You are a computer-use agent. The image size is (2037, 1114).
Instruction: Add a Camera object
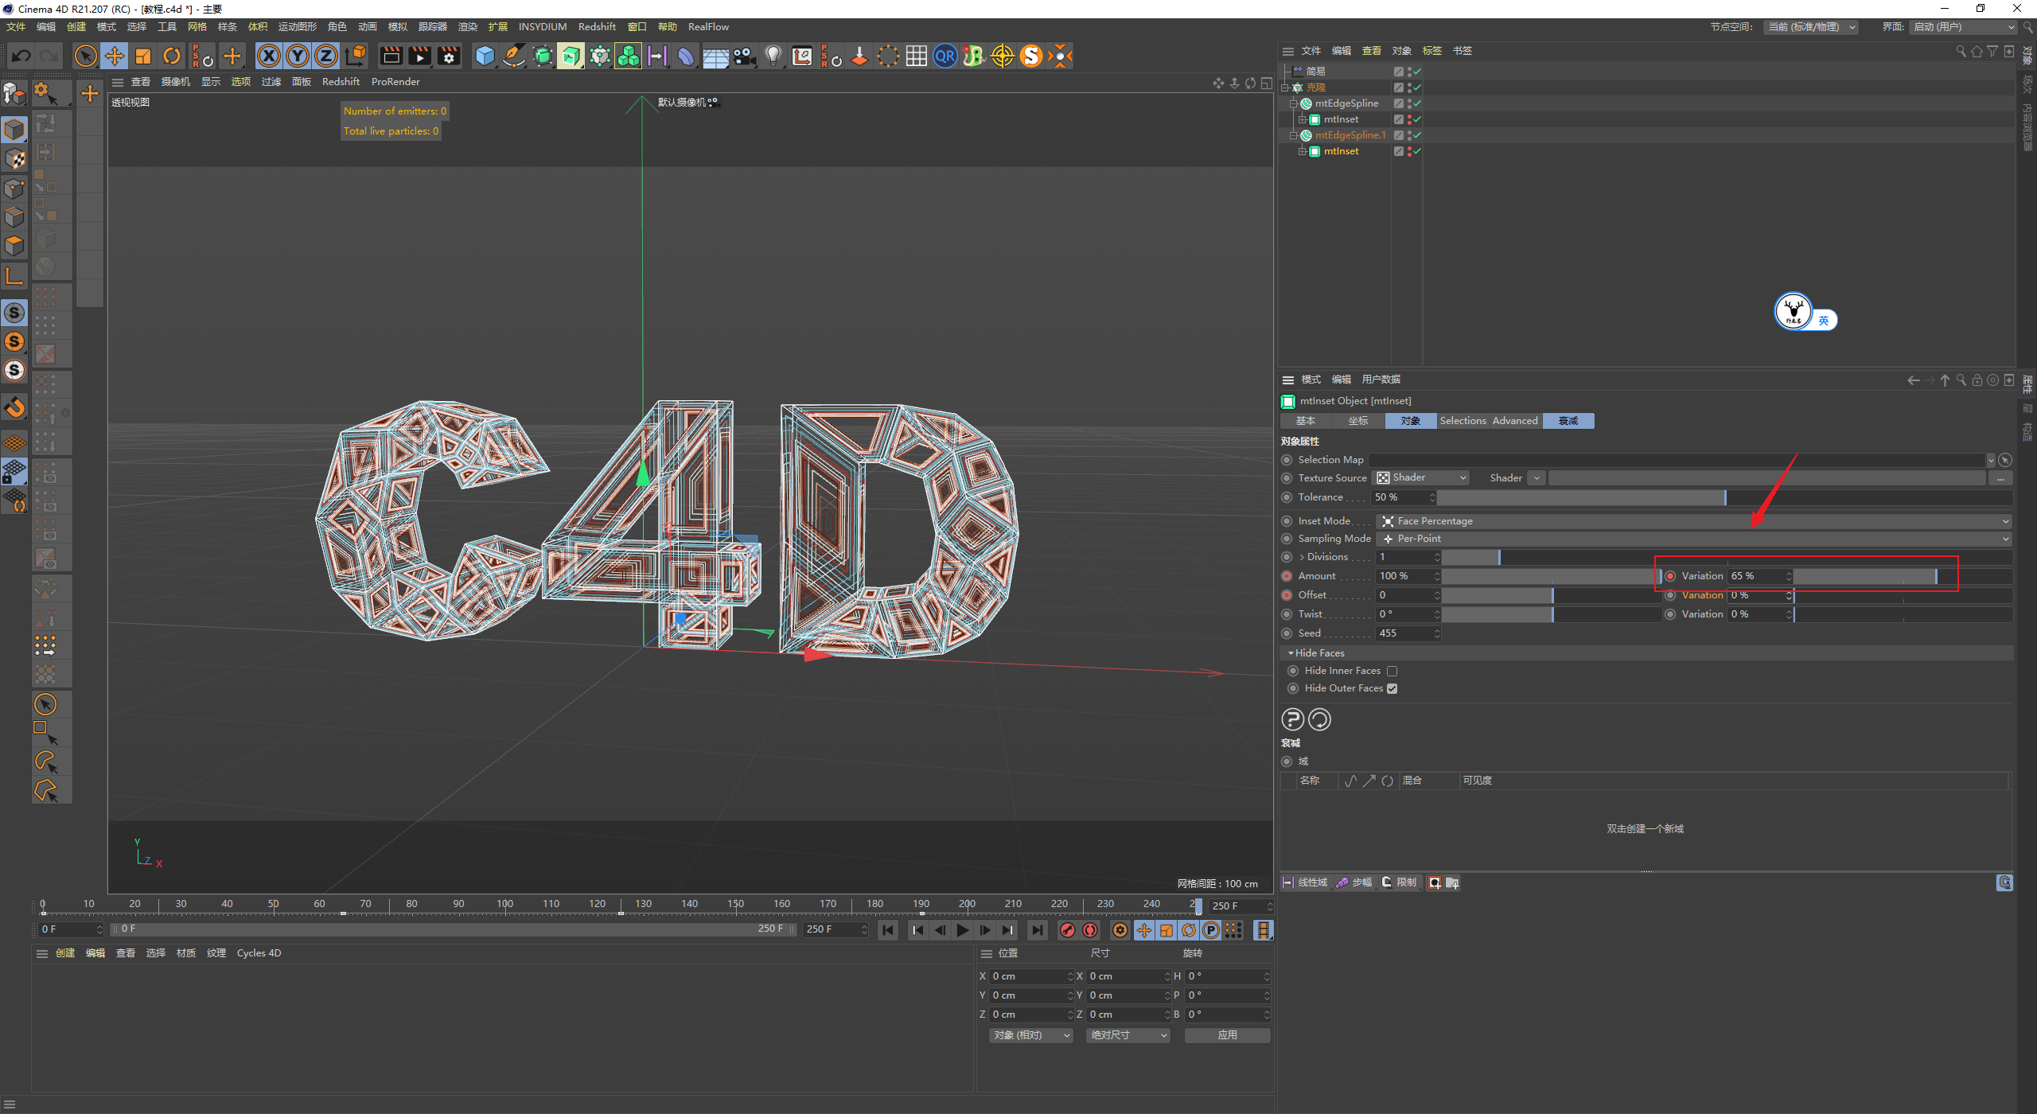pos(744,56)
